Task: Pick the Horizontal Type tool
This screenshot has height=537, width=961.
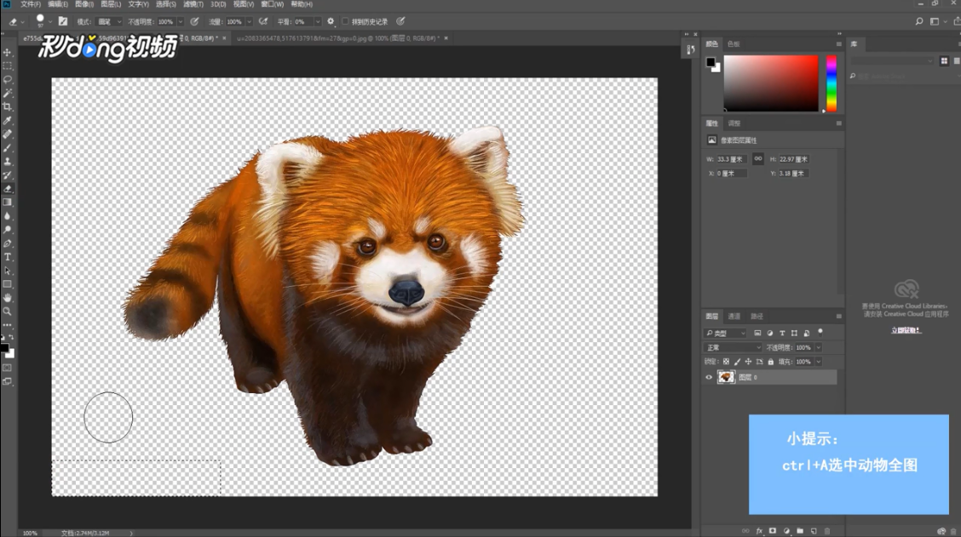Action: (x=8, y=257)
